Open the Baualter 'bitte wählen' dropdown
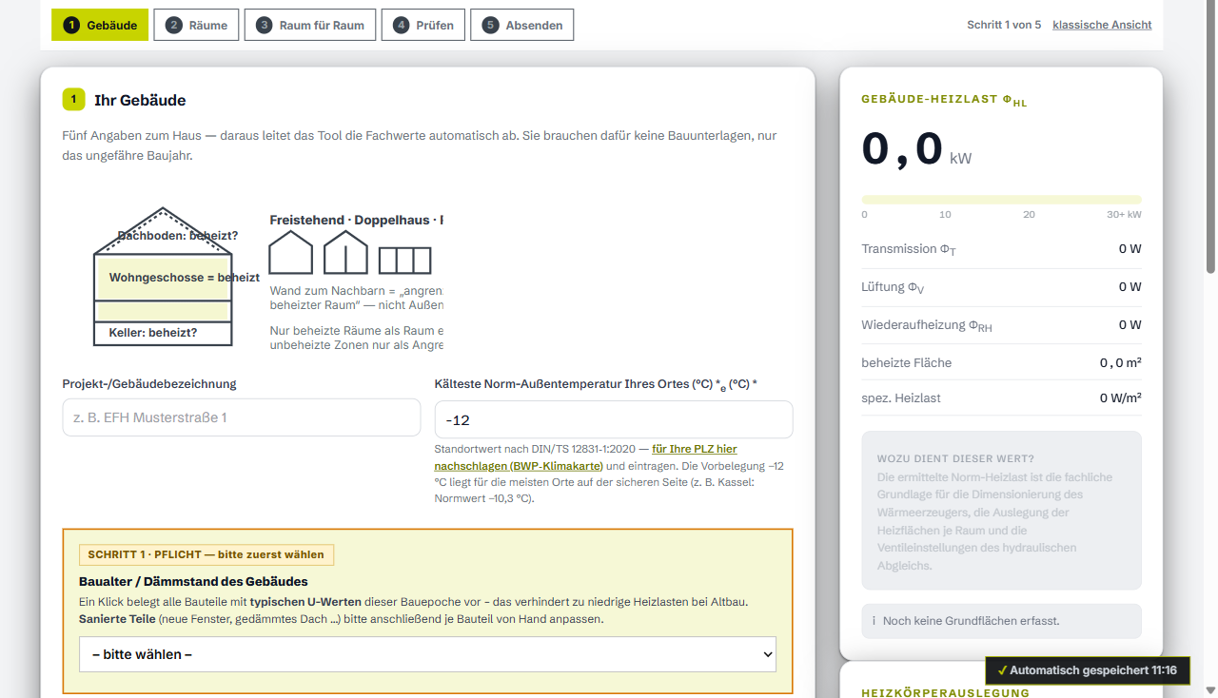 [x=427, y=654]
